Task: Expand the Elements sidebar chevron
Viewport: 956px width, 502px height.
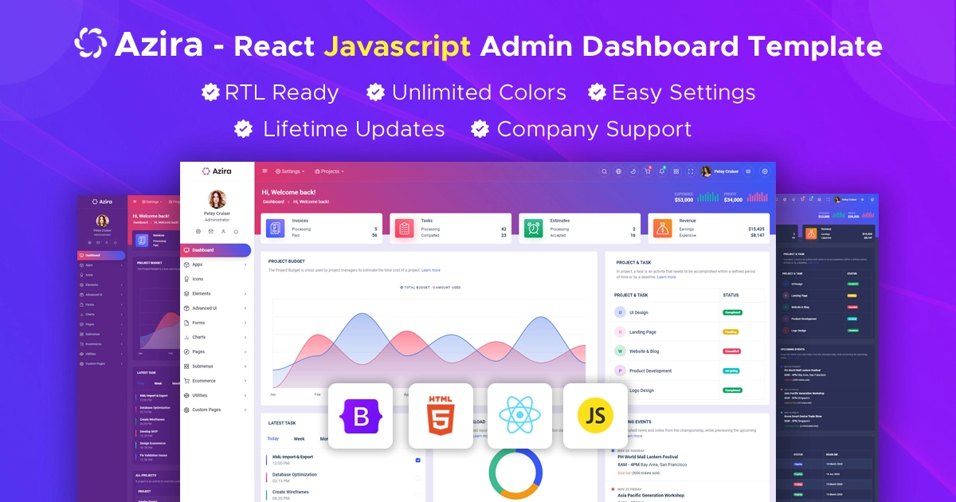Action: (245, 293)
